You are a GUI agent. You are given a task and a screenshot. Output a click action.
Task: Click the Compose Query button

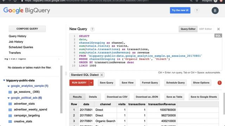27,29
